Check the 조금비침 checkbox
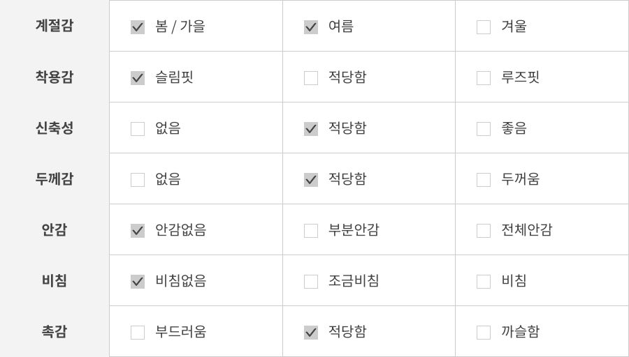The image size is (629, 357). click(x=311, y=282)
